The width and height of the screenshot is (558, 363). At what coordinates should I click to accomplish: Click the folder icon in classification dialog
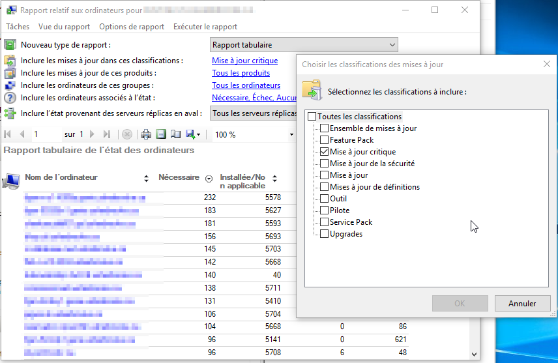[312, 89]
